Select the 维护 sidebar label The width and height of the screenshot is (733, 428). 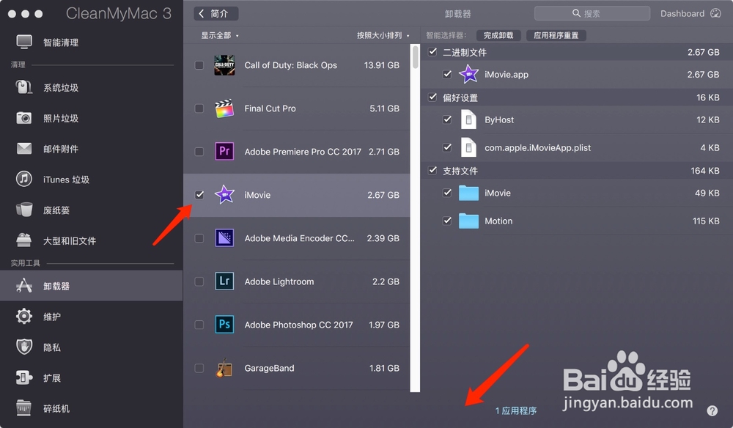[x=52, y=317]
